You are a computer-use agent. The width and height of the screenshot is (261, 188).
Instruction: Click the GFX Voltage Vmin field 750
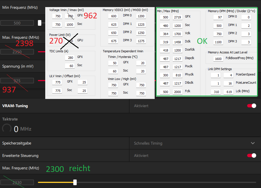(x=57, y=16)
